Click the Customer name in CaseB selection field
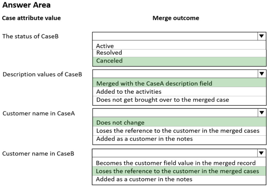The image size is (268, 188). [x=175, y=153]
